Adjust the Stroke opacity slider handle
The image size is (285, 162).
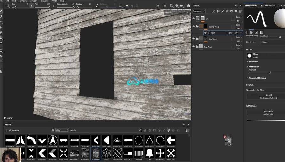coord(73,7)
